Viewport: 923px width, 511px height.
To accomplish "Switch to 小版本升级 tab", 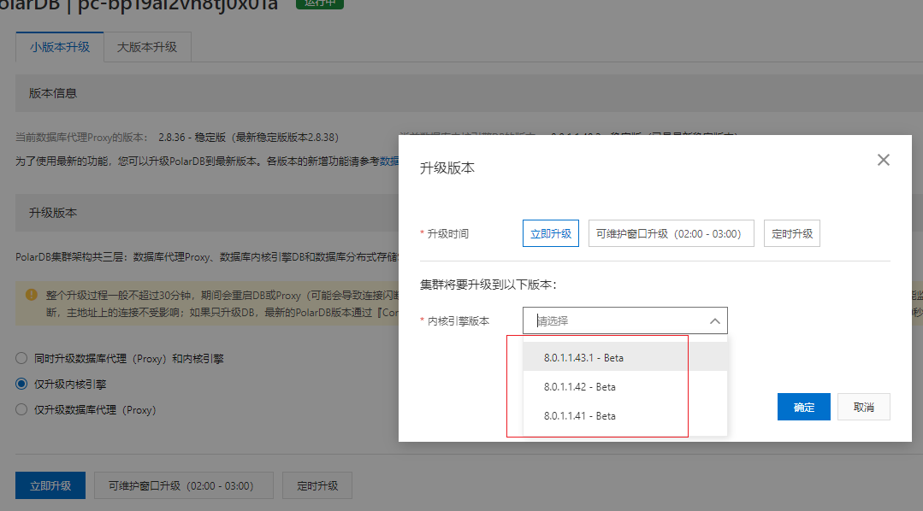I will pos(60,47).
